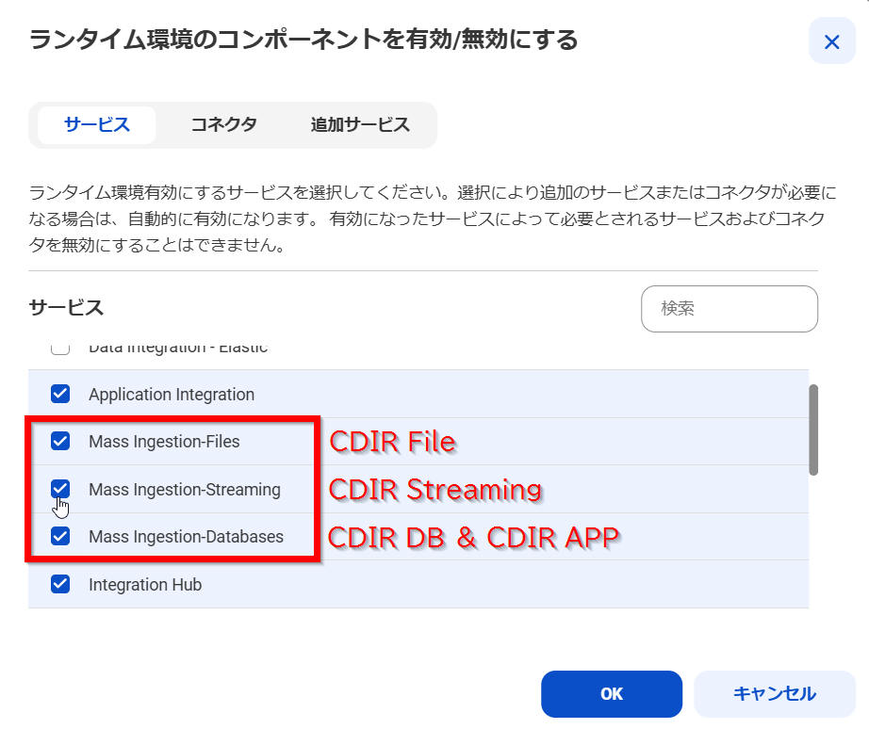Click the キャンセル button
The width and height of the screenshot is (869, 729).
coord(774,693)
